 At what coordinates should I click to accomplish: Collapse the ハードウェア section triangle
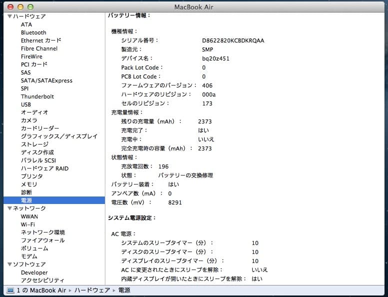9,16
